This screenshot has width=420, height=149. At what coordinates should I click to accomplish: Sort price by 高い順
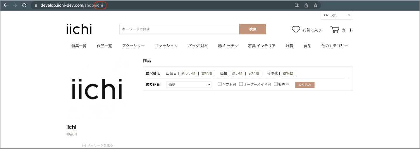[237, 73]
